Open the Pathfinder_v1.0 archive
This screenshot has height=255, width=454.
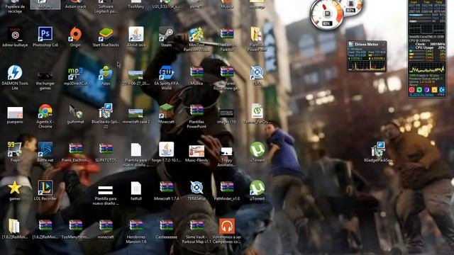click(227, 187)
